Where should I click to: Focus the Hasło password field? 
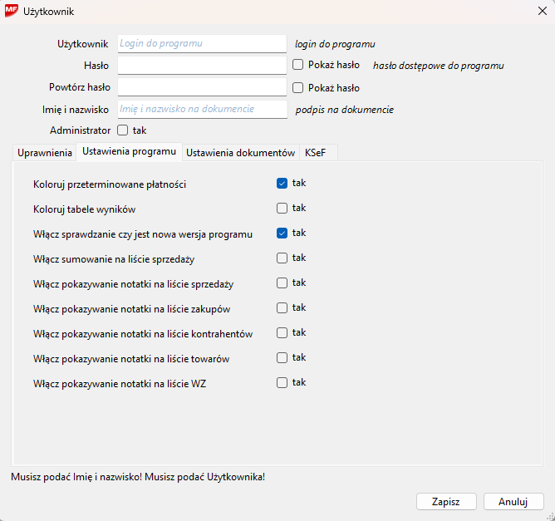(202, 65)
